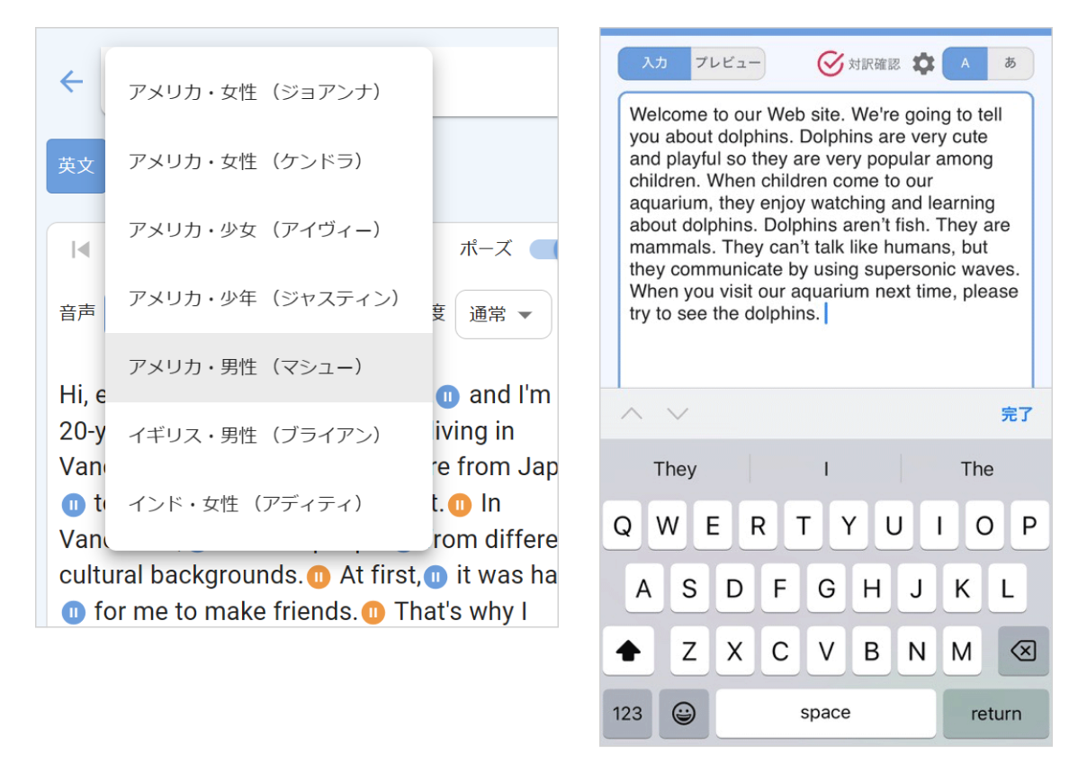This screenshot has height=774, width=1087.
Task: Tap the P key
Action: click(x=1029, y=526)
